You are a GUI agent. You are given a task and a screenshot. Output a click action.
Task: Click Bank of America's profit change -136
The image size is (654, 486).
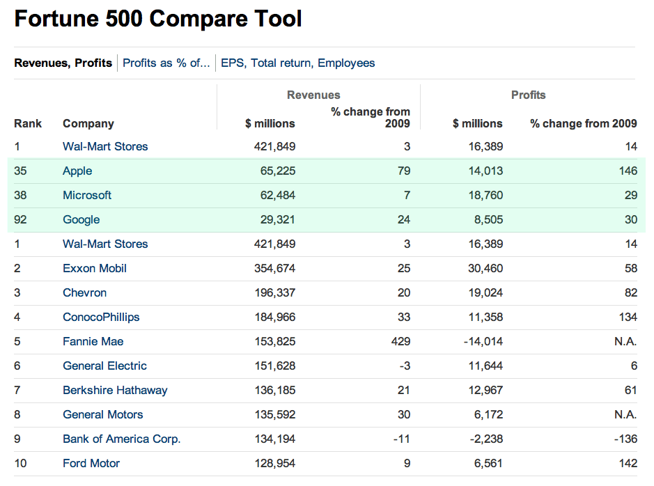(x=625, y=439)
